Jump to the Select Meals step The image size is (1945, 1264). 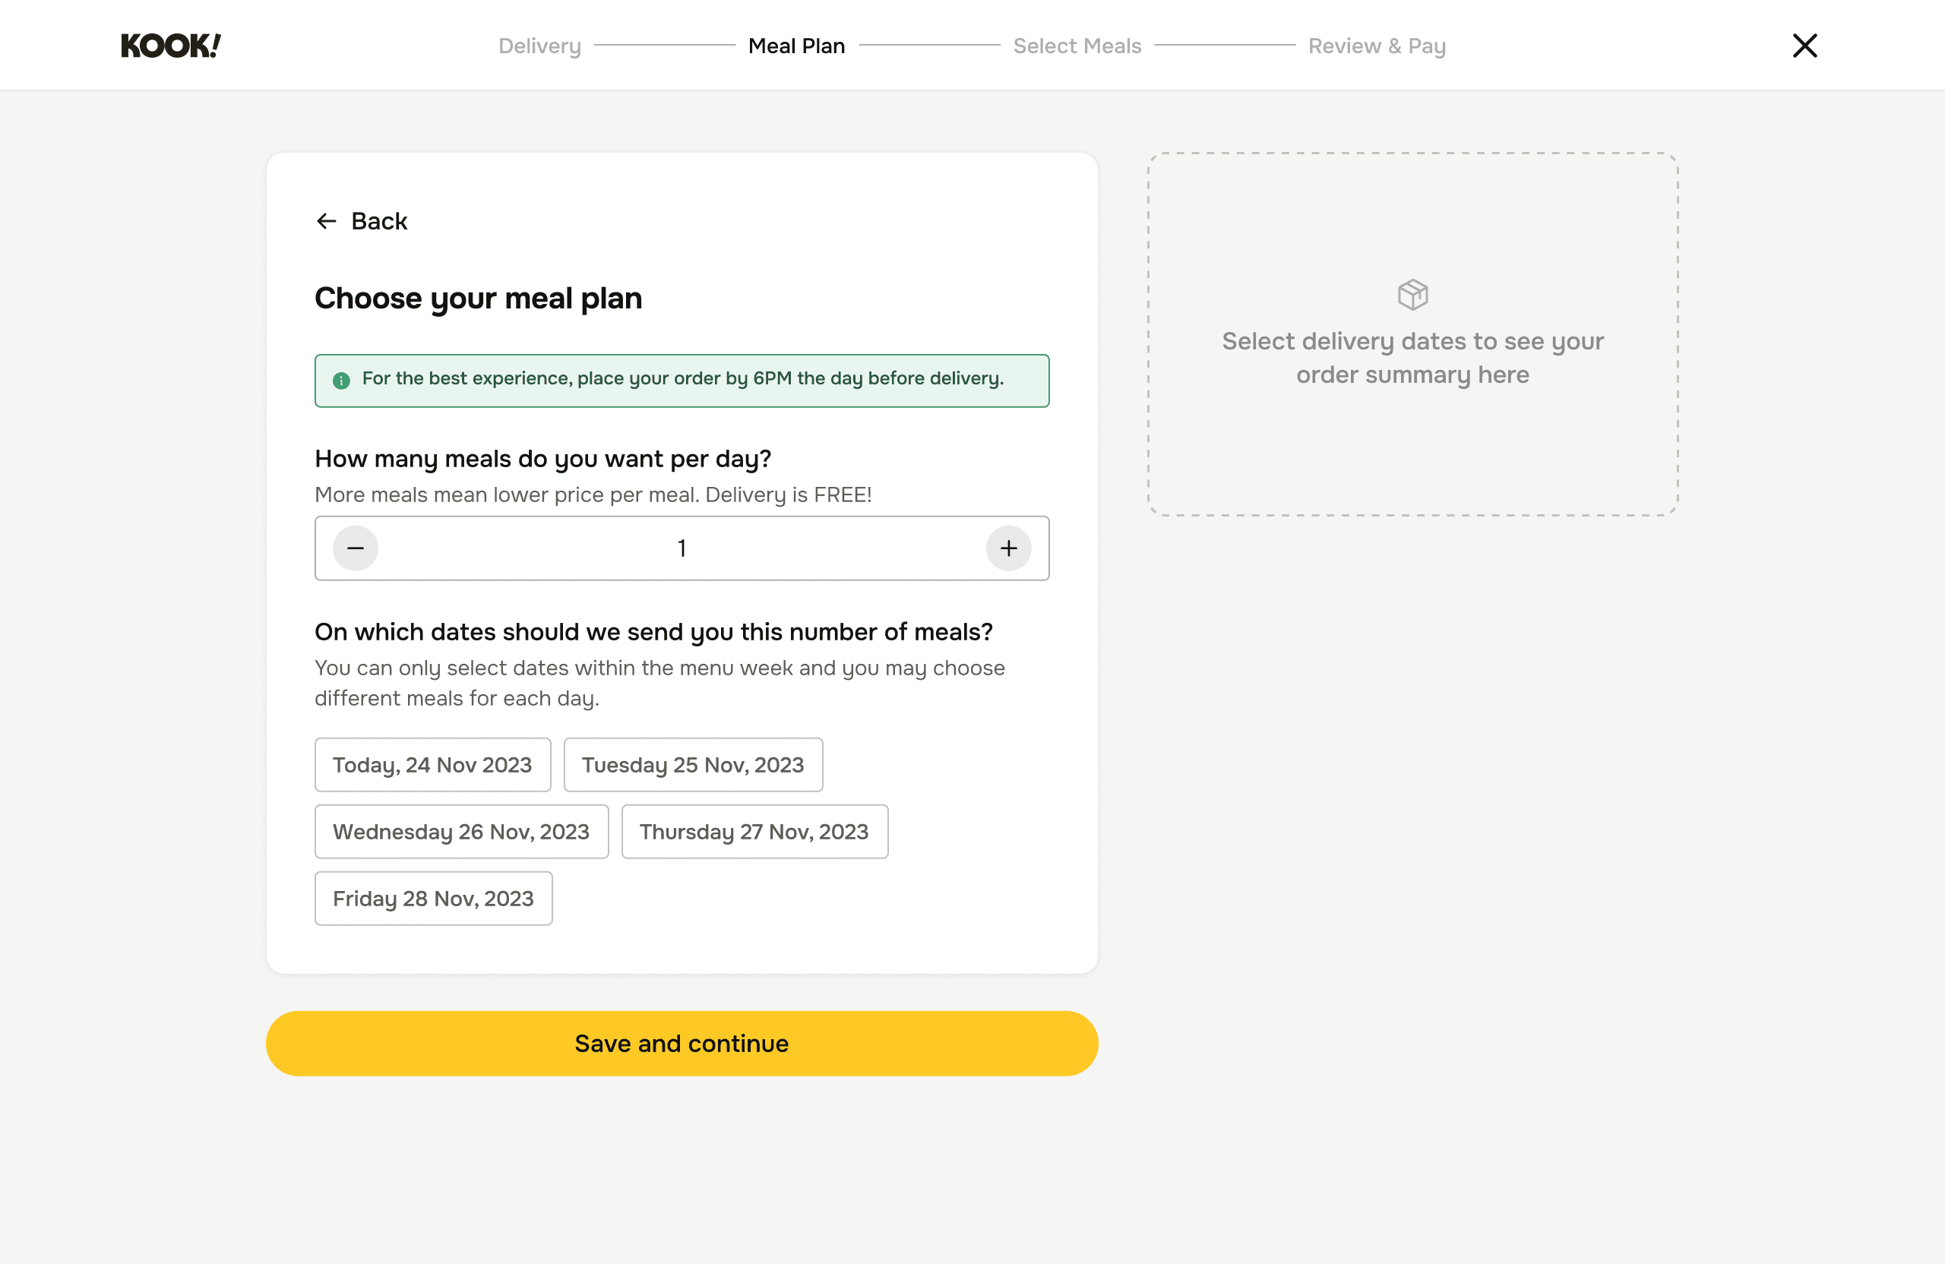coord(1077,46)
